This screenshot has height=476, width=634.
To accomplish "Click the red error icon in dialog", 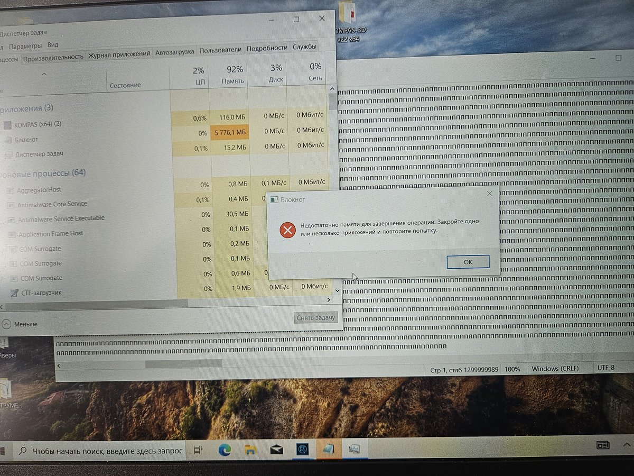I will click(x=287, y=230).
